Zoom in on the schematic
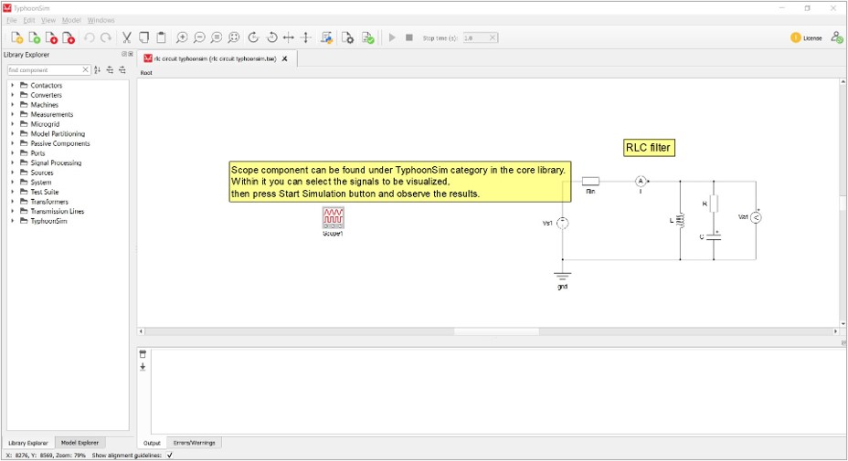Viewport: 848px width, 461px height. point(182,37)
